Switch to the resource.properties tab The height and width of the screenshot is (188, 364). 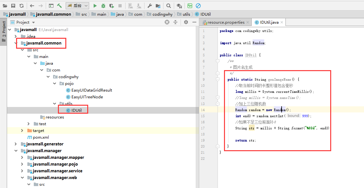point(226,22)
